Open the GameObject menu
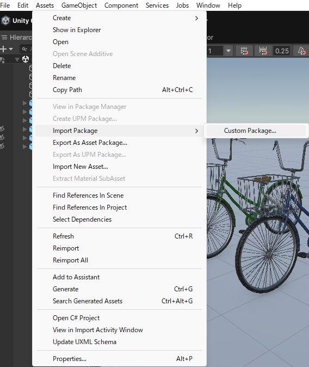 coord(79,5)
